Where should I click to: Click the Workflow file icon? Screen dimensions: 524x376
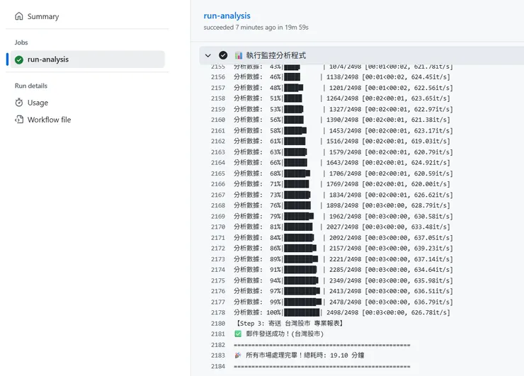[x=19, y=120]
